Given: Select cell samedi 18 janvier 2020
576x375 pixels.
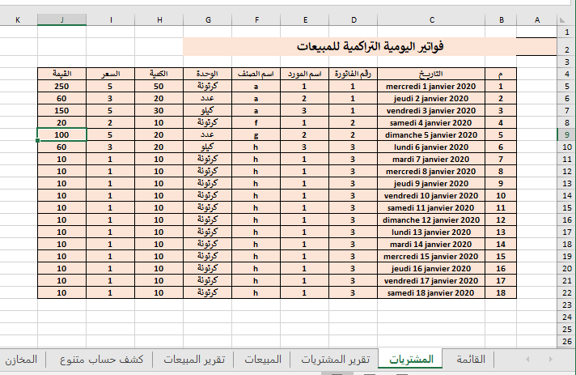Looking at the screenshot, I should [431, 292].
